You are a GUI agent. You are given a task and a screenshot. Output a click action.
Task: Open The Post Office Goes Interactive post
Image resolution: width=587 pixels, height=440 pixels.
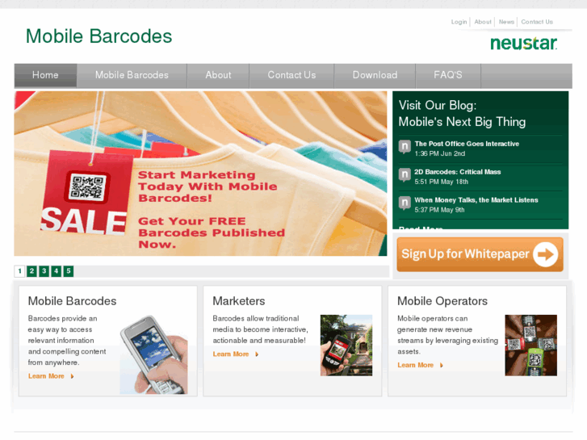tap(467, 144)
